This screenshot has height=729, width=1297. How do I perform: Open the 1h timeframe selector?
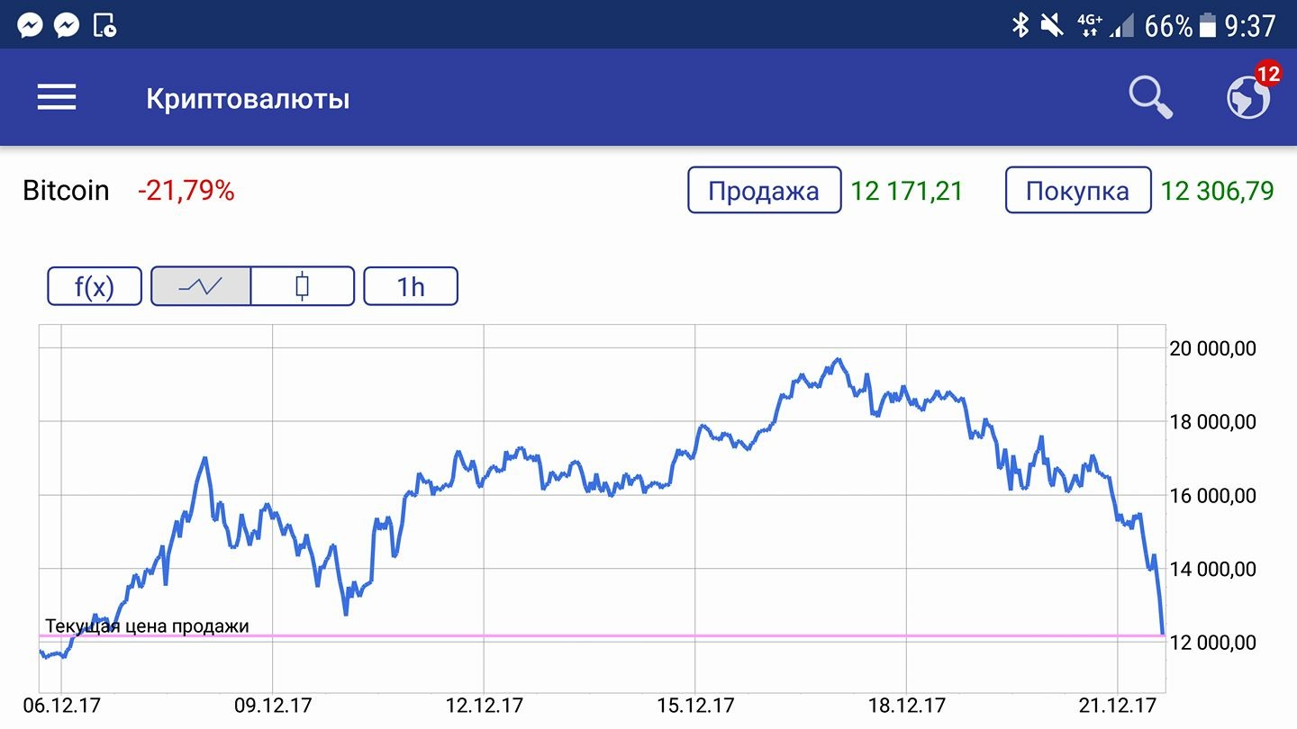pyautogui.click(x=411, y=286)
